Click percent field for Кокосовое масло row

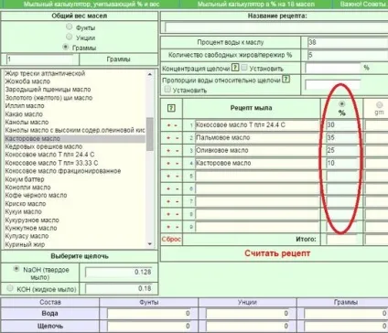[342, 125]
